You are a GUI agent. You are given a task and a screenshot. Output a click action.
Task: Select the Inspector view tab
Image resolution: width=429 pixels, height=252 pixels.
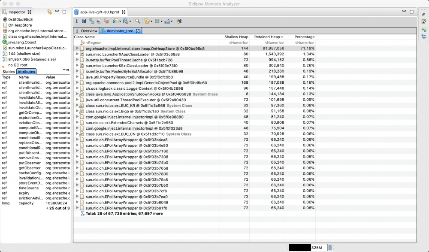pos(17,12)
